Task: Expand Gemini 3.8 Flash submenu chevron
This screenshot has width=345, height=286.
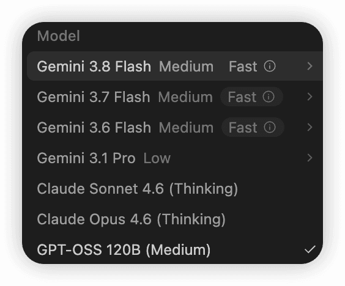Action: click(310, 66)
